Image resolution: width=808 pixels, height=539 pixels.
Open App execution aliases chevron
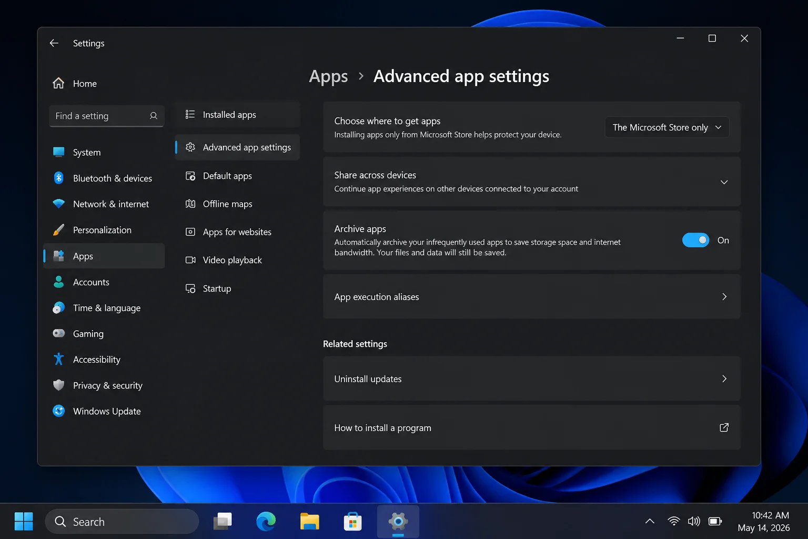pos(724,296)
